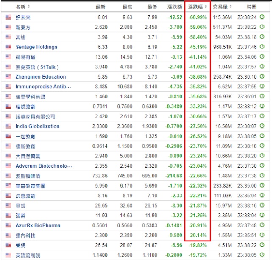Click the US flag beside 一起教育
273x261 pixels.
(x=8, y=136)
